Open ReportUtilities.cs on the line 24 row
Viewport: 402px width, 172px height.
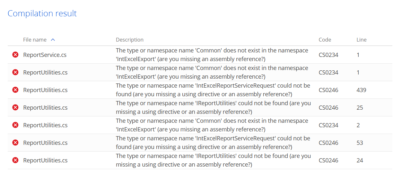(x=45, y=160)
